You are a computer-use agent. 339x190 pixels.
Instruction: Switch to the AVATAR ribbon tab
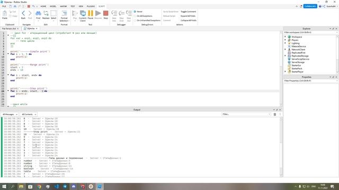pos(64,6)
